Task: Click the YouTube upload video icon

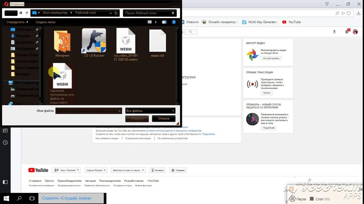Action: (334, 32)
